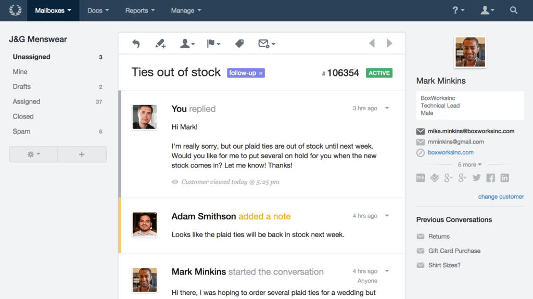Image resolution: width=533 pixels, height=299 pixels.
Task: Remove the follow-up tag
Action: (x=261, y=73)
